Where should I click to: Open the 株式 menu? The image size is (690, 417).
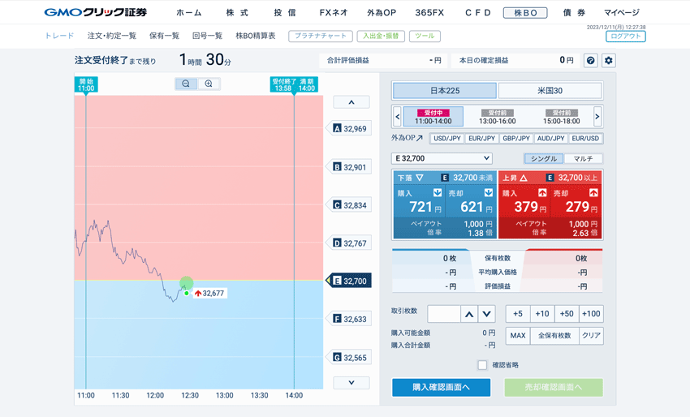[237, 13]
